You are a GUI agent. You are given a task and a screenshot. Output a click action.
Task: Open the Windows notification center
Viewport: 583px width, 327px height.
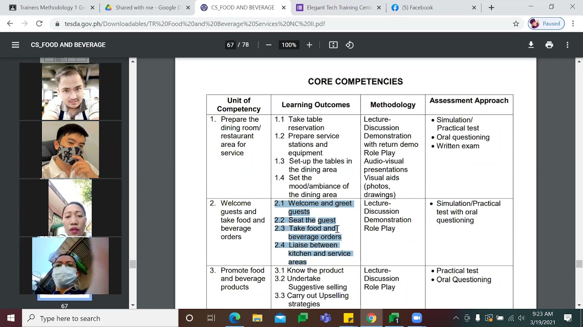pos(568,318)
